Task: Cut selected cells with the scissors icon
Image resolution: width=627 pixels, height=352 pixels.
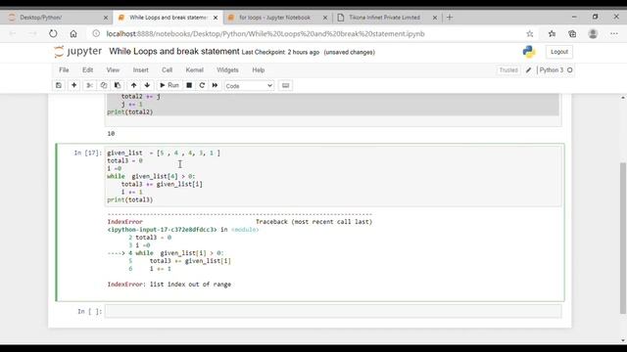Action: tap(89, 85)
